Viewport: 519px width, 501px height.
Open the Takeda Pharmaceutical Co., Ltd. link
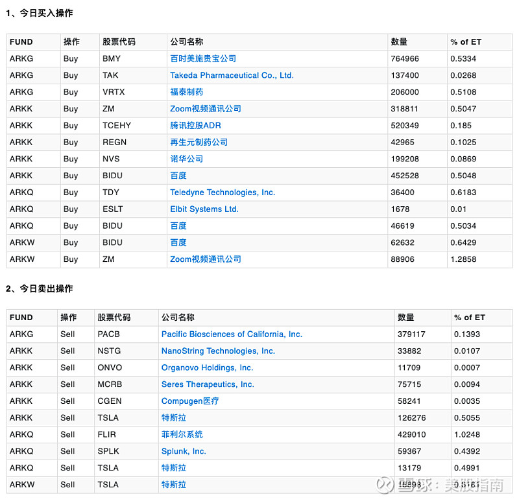click(x=232, y=75)
